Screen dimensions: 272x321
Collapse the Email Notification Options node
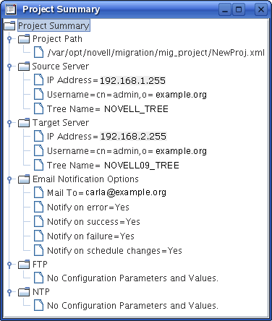click(9, 179)
